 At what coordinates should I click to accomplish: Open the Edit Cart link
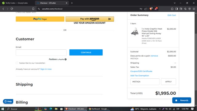[172, 15]
